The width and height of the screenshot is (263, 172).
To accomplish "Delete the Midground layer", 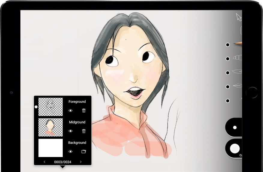I will pyautogui.click(x=84, y=131).
